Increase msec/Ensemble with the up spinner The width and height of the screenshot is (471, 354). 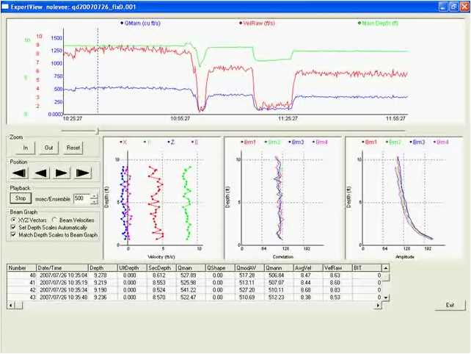pos(93,196)
